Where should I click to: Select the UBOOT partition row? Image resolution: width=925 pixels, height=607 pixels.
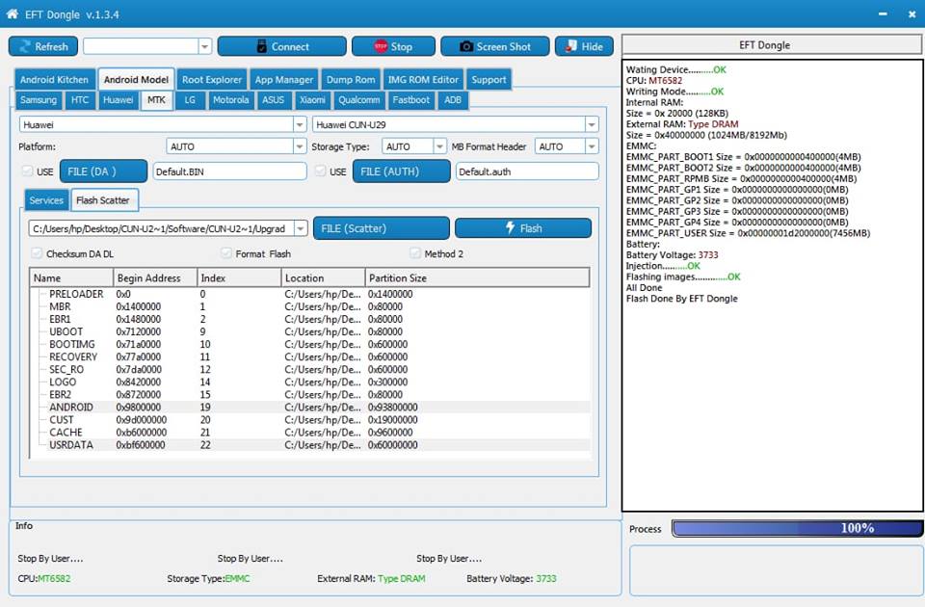click(310, 331)
